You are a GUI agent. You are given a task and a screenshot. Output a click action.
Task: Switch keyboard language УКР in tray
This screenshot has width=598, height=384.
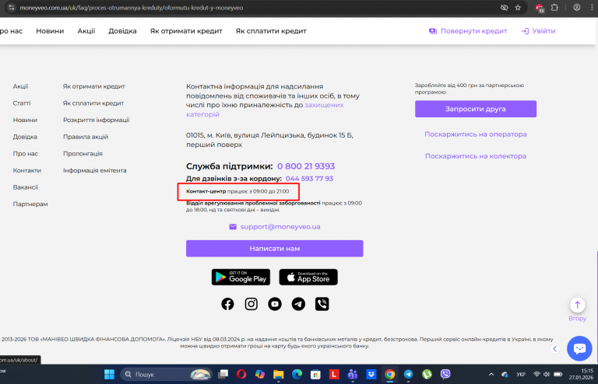point(521,375)
